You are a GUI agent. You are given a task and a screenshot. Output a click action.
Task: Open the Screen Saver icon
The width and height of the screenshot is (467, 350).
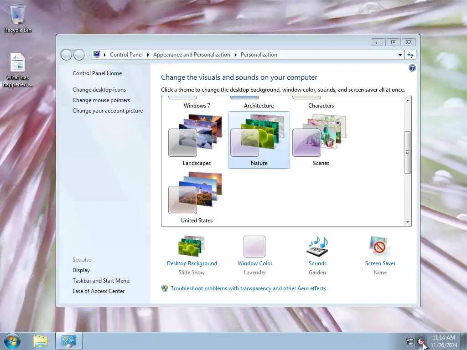(x=380, y=246)
